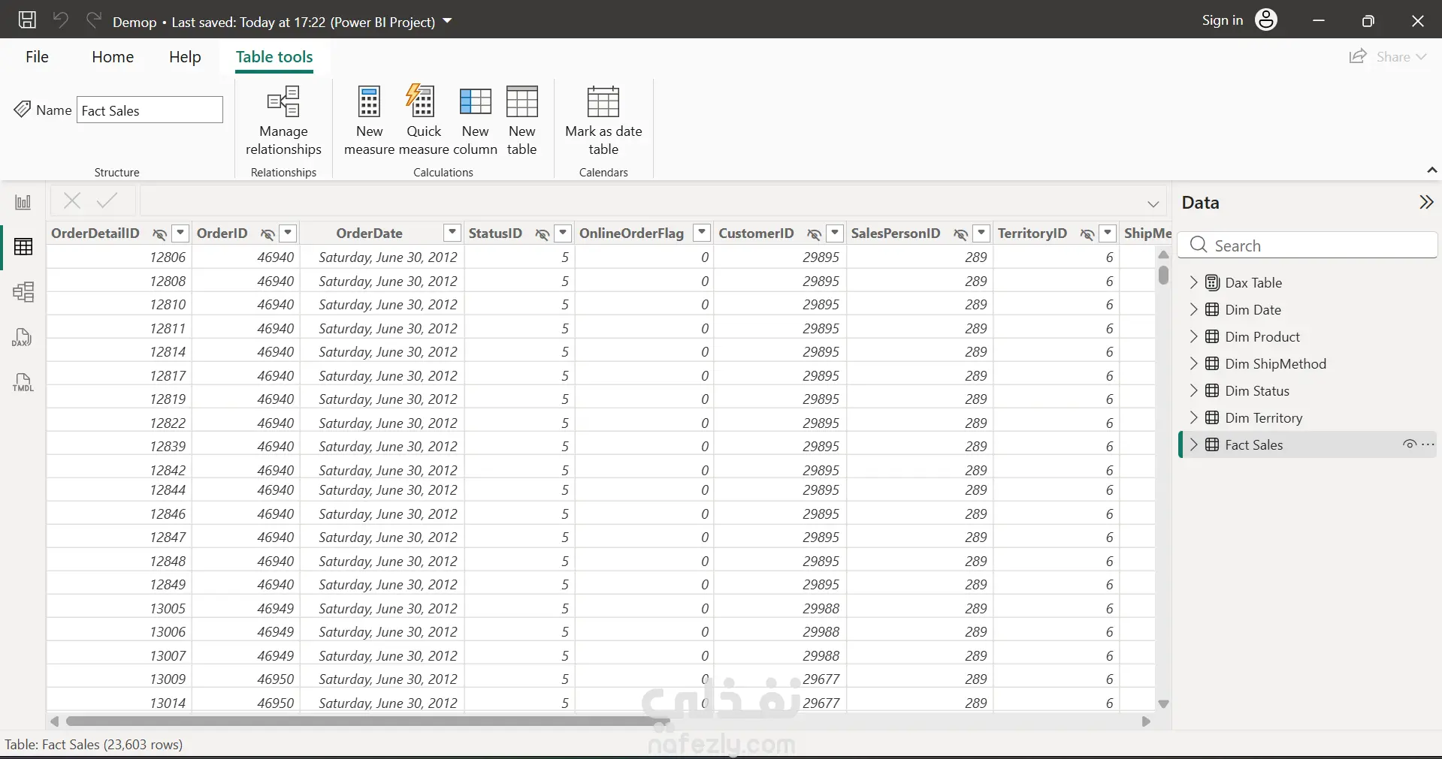Click the table Name input field

[x=150, y=110]
